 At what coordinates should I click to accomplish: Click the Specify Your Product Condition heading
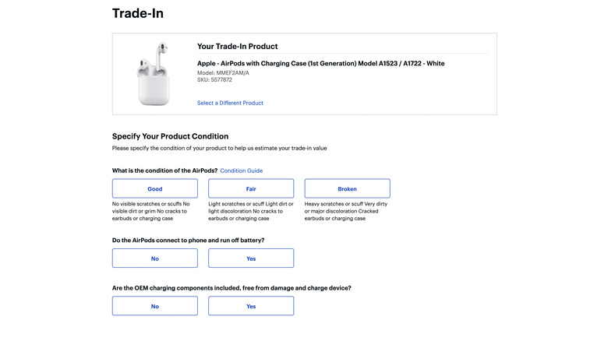170,136
